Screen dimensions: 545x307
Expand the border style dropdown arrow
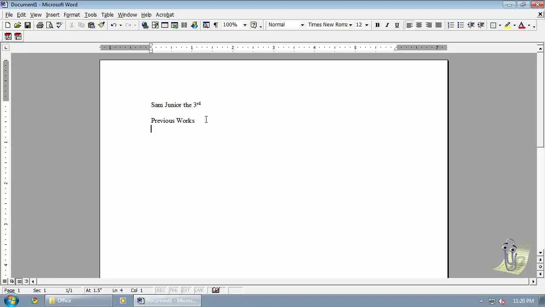click(x=500, y=25)
